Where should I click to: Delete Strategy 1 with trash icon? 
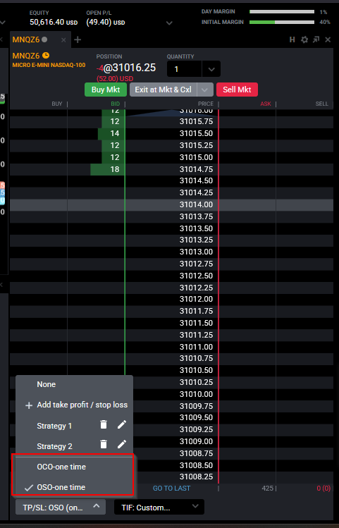click(104, 424)
